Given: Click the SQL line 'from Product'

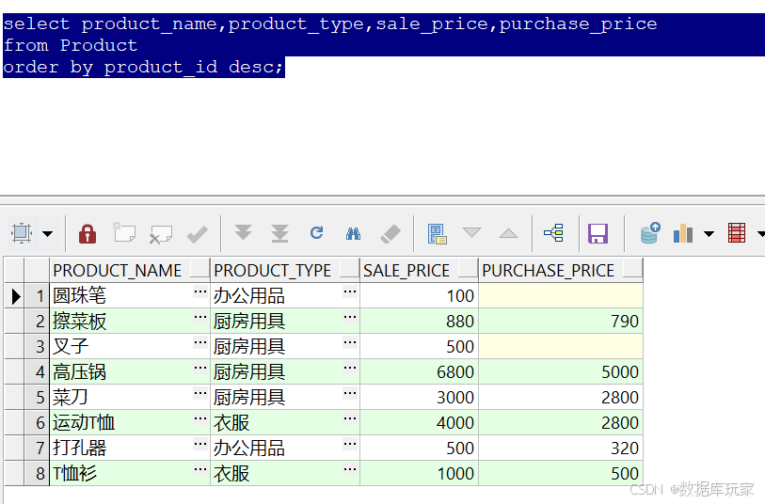Looking at the screenshot, I should pyautogui.click(x=71, y=45).
